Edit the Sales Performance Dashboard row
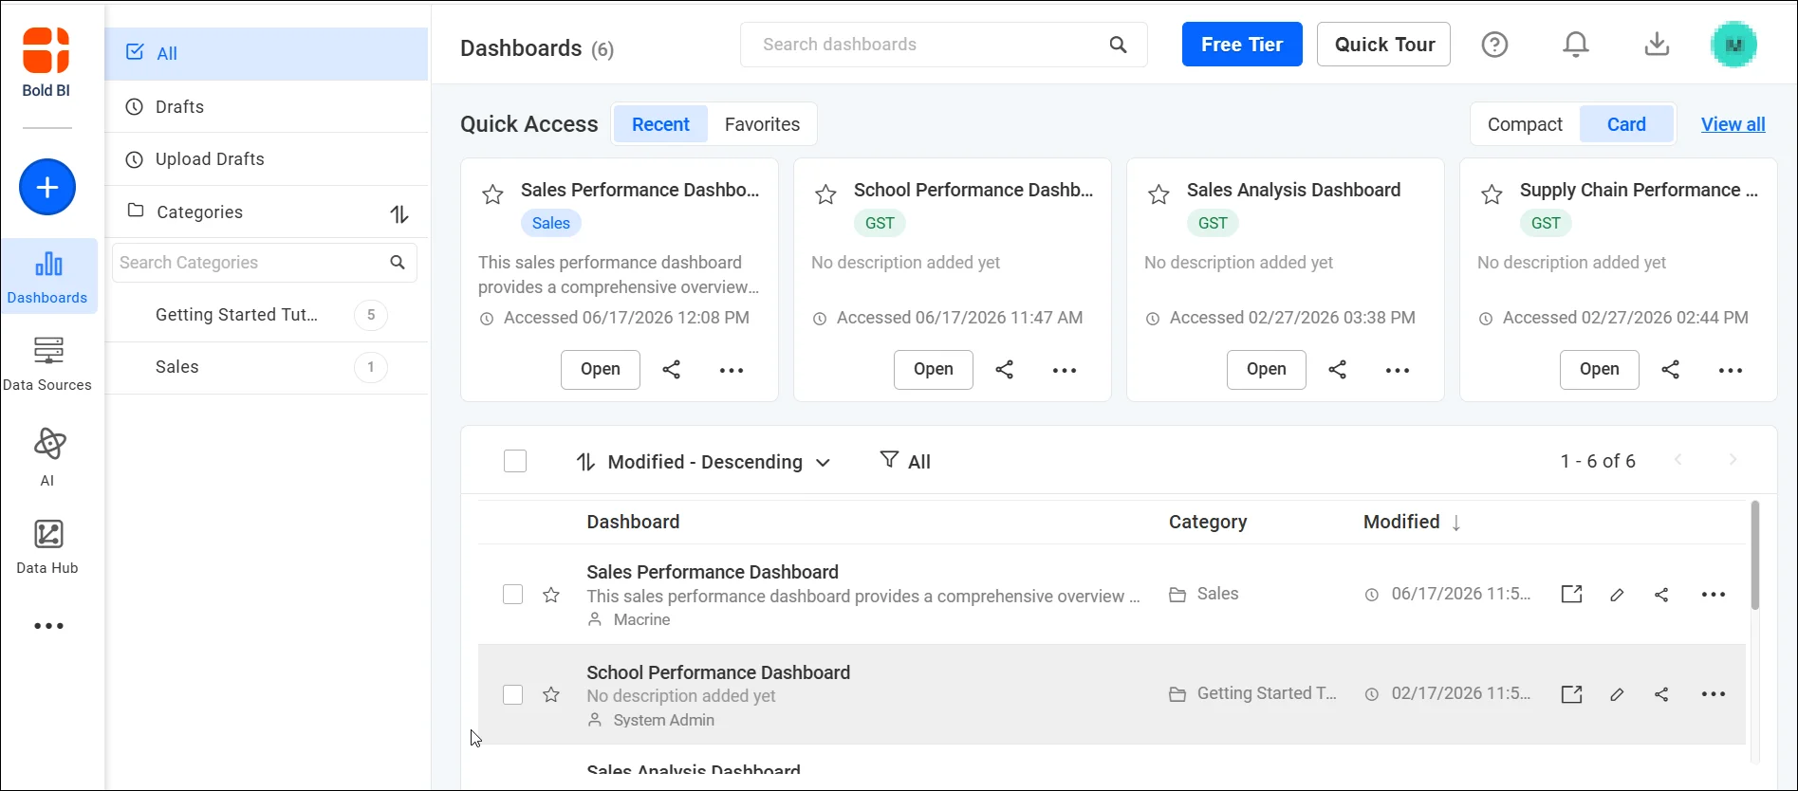This screenshot has width=1798, height=791. click(1617, 595)
